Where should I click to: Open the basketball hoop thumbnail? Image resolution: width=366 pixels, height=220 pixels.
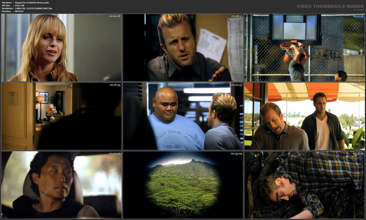(x=305, y=47)
